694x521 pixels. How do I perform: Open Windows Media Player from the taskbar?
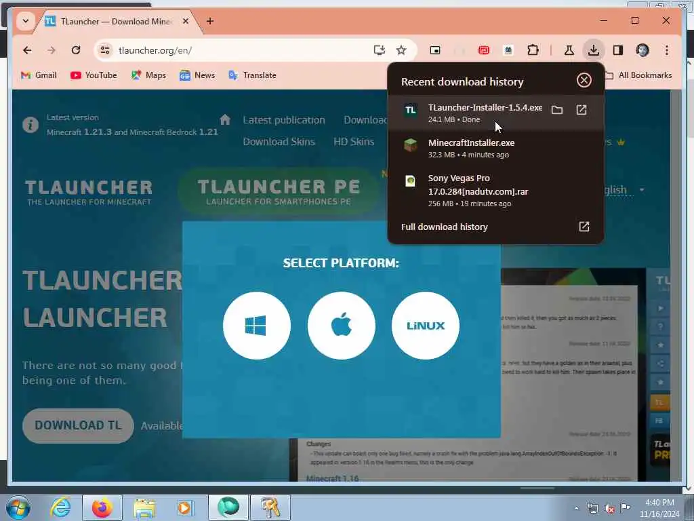[185, 507]
